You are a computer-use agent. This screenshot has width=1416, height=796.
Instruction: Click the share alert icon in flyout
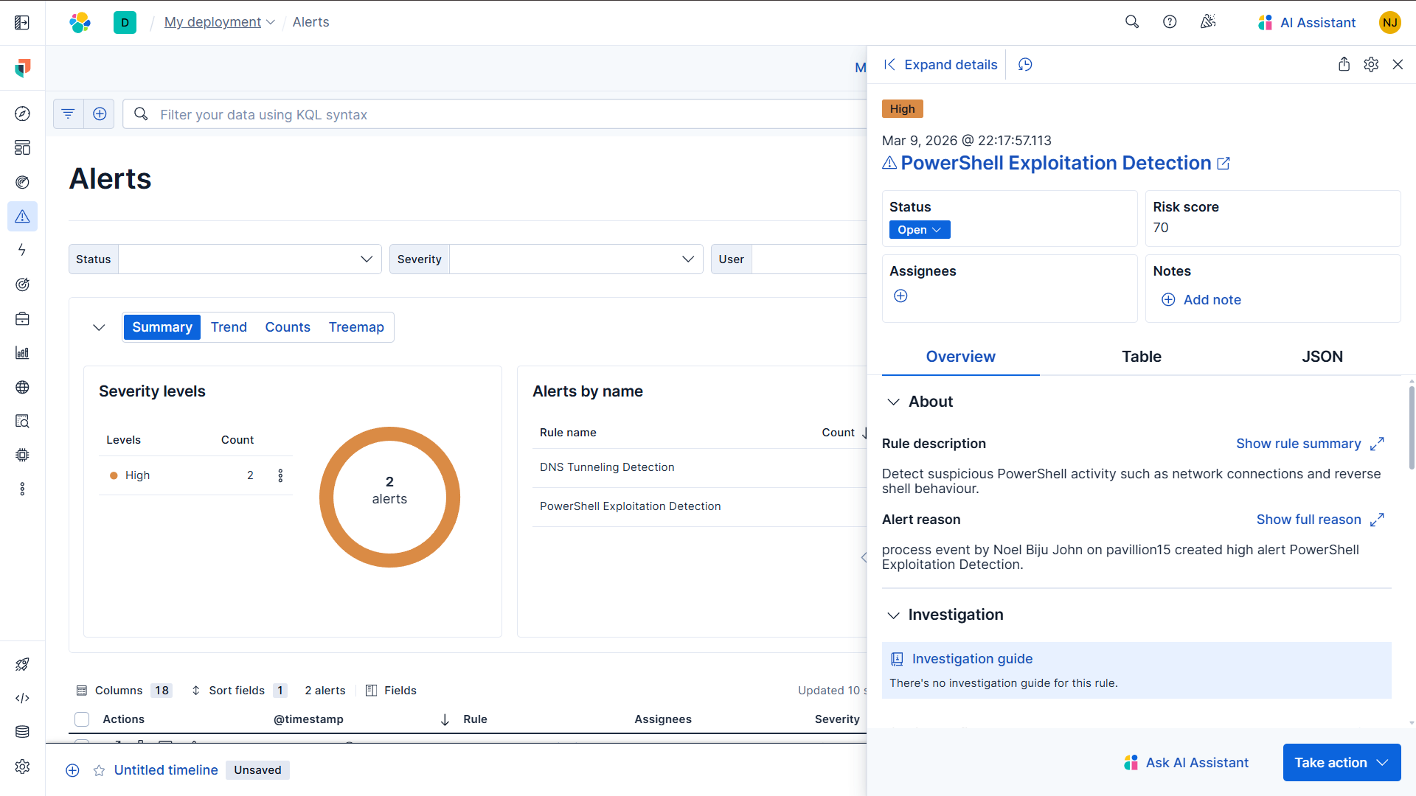[x=1344, y=65]
